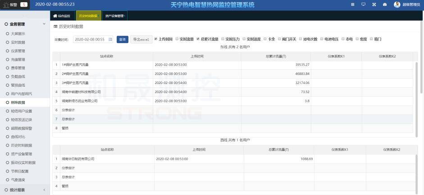Click the 采集时间 date input field
Viewport: 424px width, 195px height.
coord(93,40)
